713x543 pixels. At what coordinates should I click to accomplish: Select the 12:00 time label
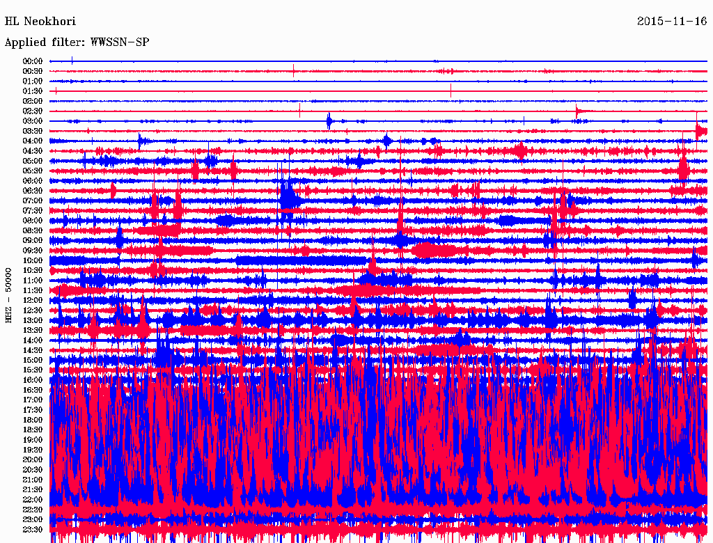click(33, 301)
